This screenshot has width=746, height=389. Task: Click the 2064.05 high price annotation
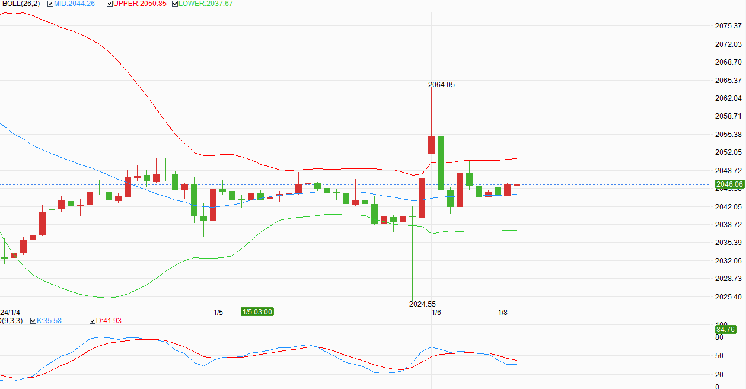pyautogui.click(x=441, y=85)
